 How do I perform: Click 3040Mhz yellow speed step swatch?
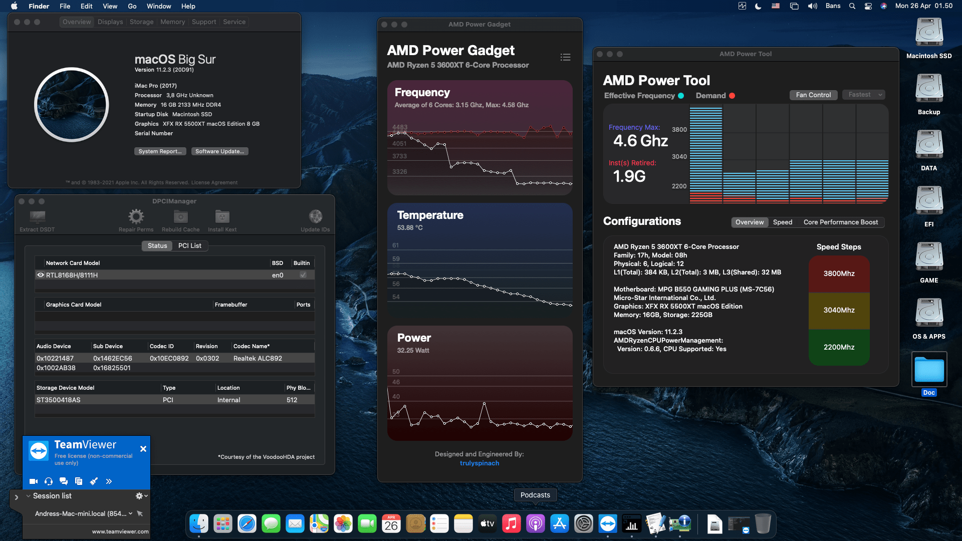pos(839,311)
